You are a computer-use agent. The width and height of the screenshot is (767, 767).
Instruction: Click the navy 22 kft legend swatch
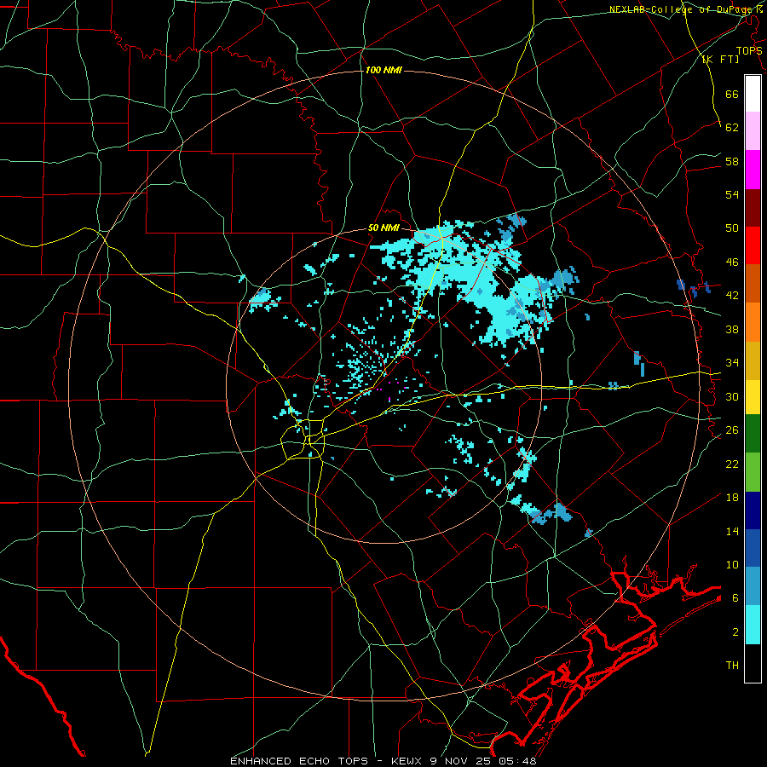point(753,510)
